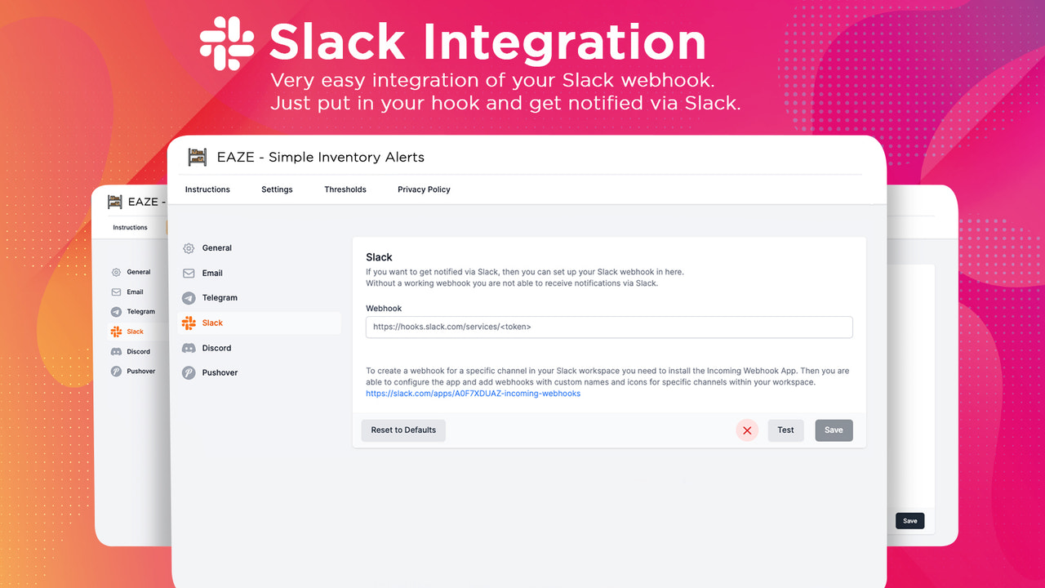Click the General gear icon
The width and height of the screenshot is (1045, 588).
pyautogui.click(x=190, y=247)
